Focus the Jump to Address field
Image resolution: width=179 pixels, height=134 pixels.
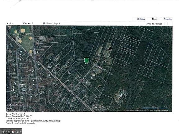pos(154,24)
